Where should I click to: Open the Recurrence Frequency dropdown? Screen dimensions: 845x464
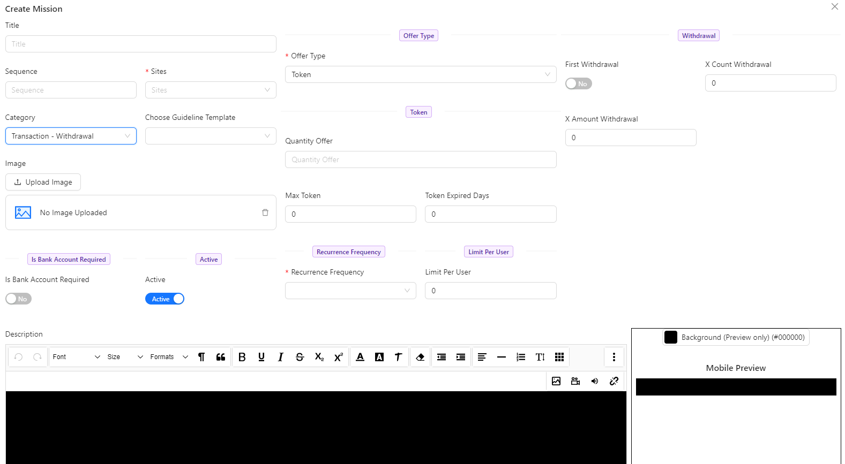[350, 291]
